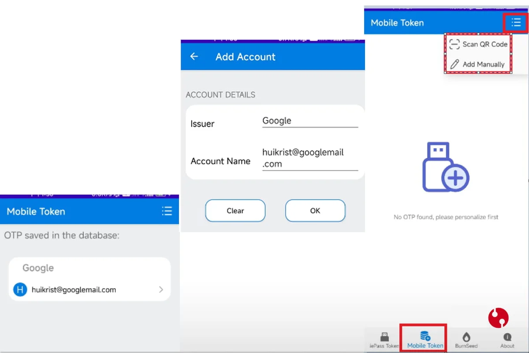Click the Scan QR Code frame icon
This screenshot has width=529, height=353.
tap(454, 44)
